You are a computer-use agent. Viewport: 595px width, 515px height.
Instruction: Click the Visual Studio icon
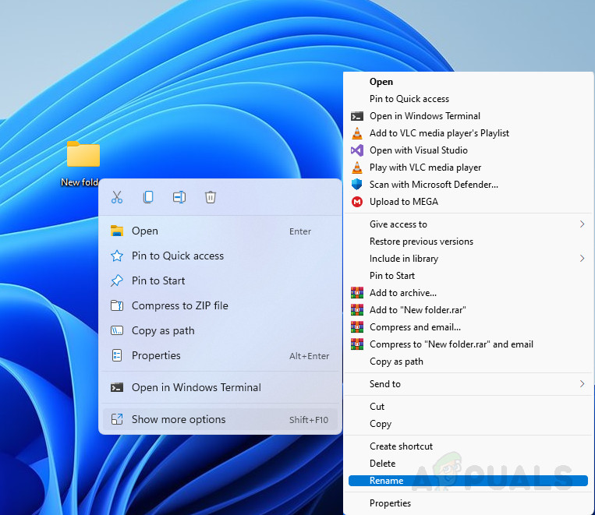click(357, 150)
